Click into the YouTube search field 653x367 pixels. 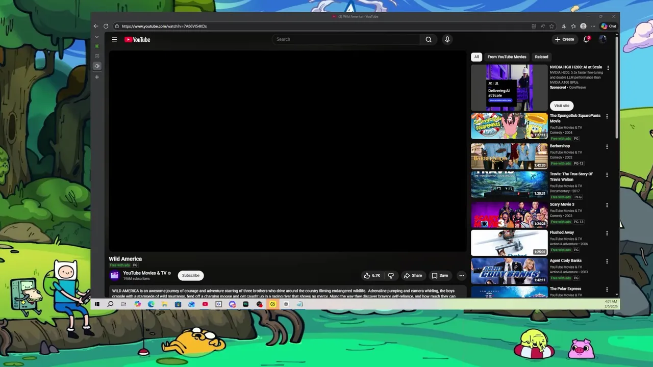347,39
